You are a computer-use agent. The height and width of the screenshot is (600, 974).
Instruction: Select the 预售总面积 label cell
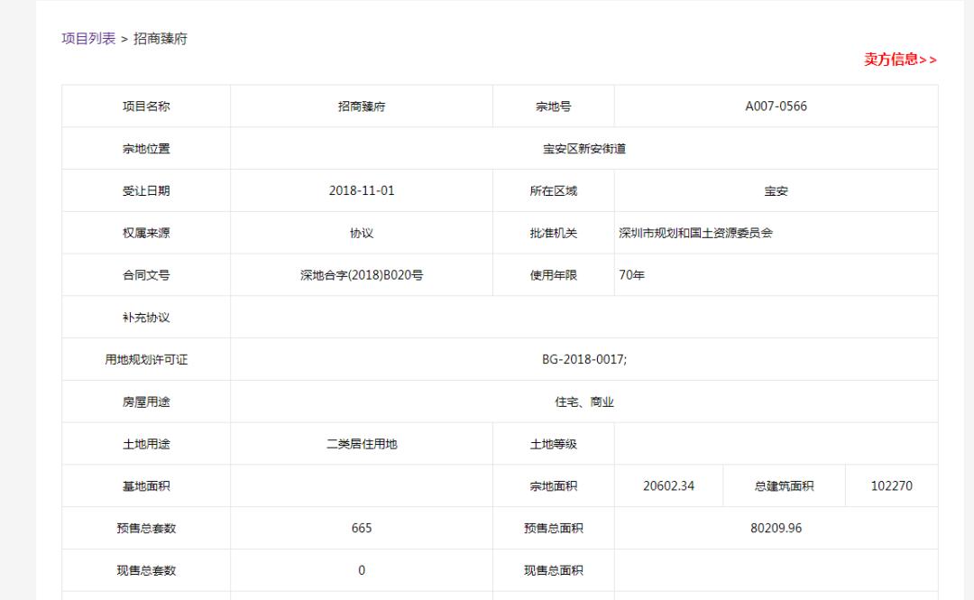coord(554,528)
